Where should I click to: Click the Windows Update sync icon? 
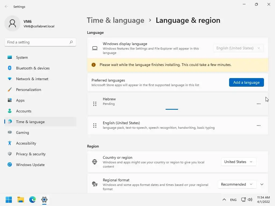pyautogui.click(x=10, y=165)
